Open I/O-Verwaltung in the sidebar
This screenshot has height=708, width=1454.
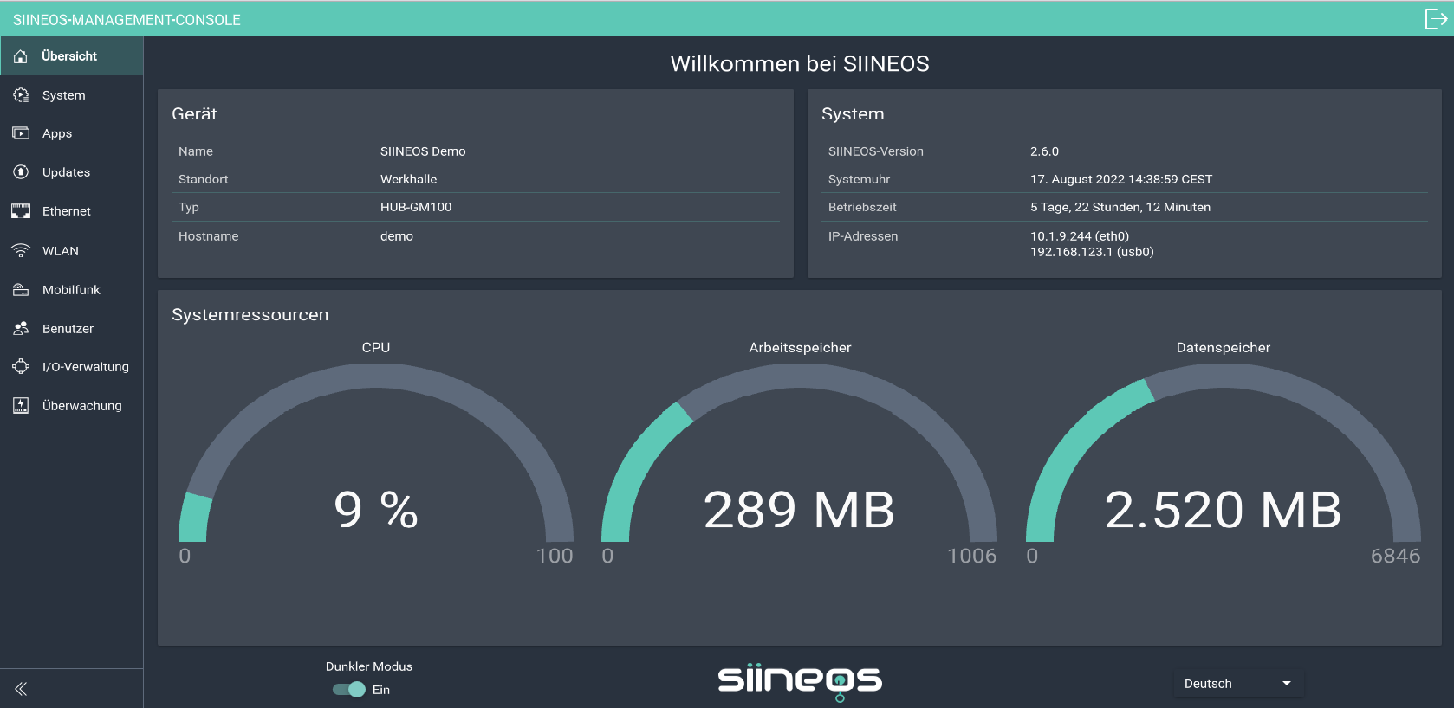(x=72, y=367)
